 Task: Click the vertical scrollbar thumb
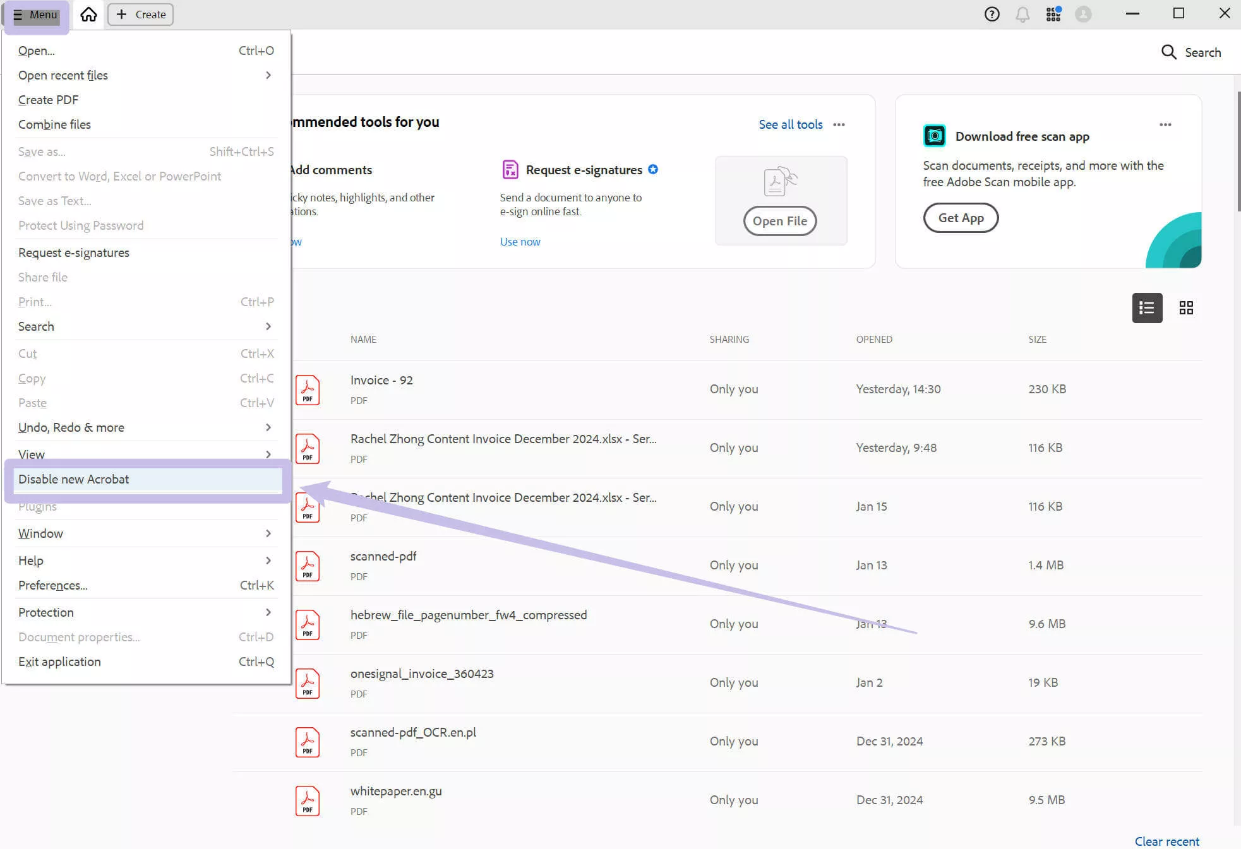(x=1238, y=151)
